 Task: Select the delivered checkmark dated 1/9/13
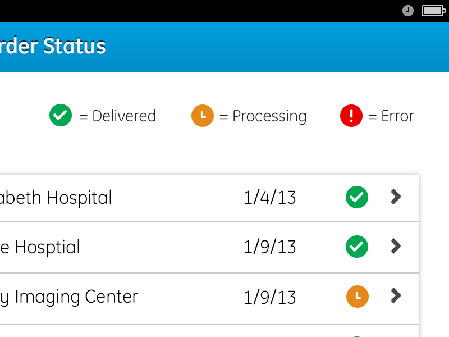tap(356, 247)
